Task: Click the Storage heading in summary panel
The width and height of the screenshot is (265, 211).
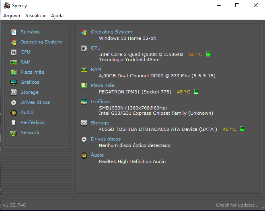Action: [100, 123]
